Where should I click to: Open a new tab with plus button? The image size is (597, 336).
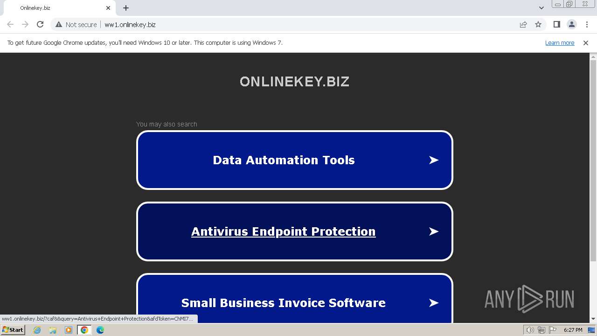point(126,8)
